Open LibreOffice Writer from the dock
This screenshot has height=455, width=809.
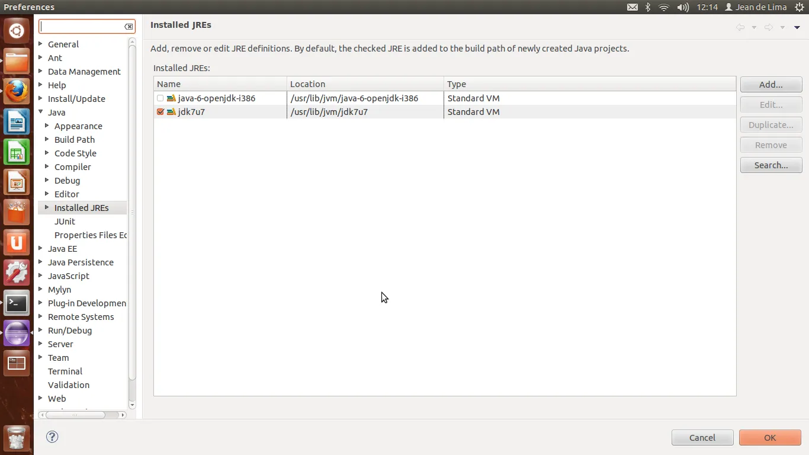(17, 122)
